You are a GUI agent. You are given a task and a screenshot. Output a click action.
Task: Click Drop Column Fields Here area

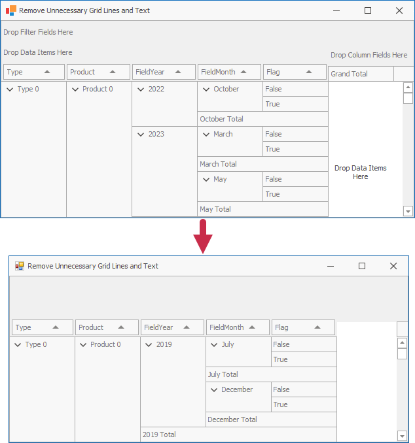[369, 55]
